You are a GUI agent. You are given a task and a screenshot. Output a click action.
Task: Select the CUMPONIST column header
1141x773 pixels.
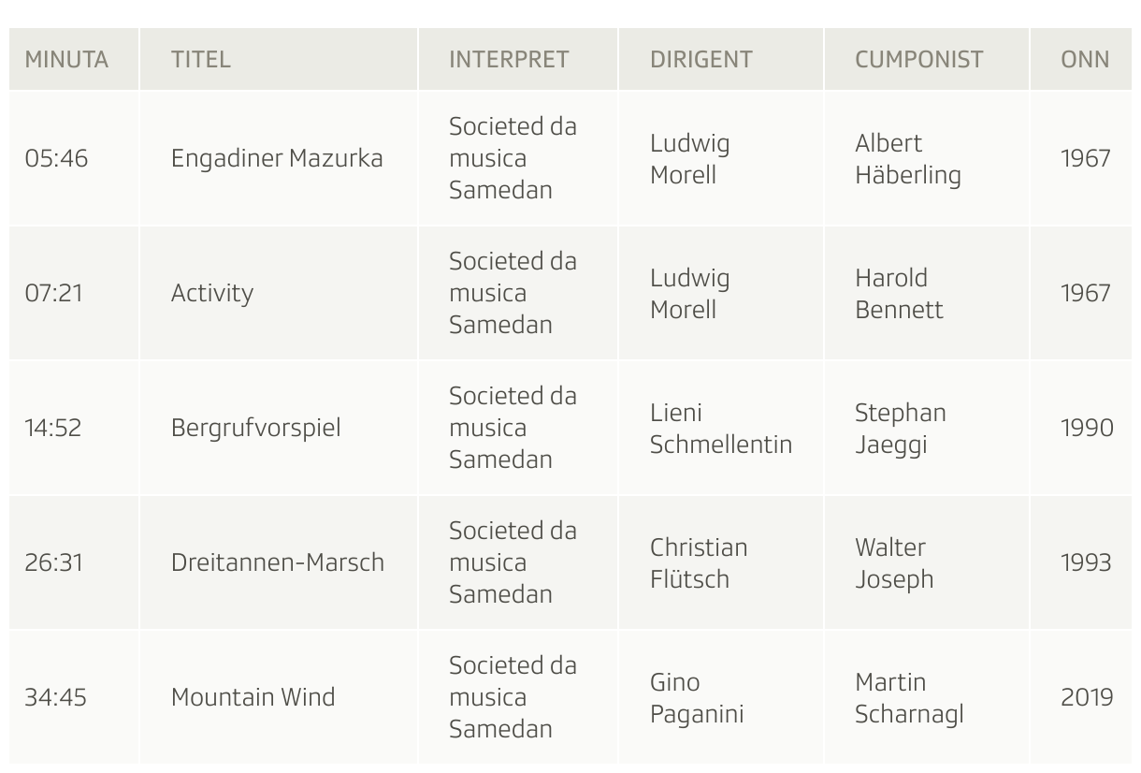coord(918,59)
